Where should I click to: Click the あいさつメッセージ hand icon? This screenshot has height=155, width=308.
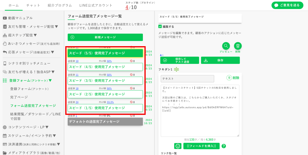point(5,44)
